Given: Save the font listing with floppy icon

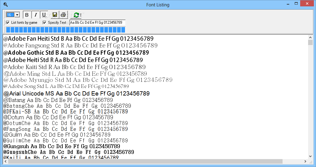Looking at the screenshot, I should click(x=55, y=15).
